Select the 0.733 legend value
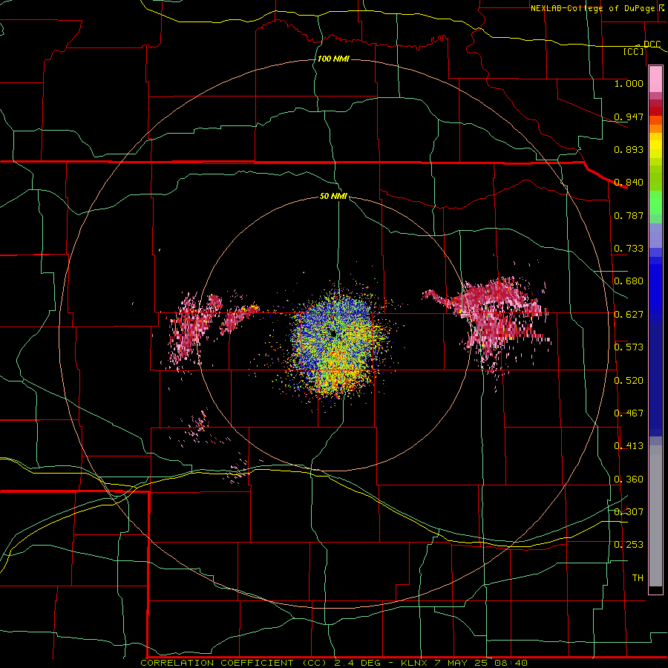Viewport: 668px width, 668px height. [x=629, y=249]
